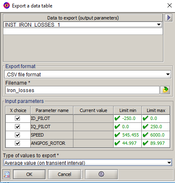Open the file browse folder icon
This screenshot has height=183, width=175.
click(x=165, y=90)
